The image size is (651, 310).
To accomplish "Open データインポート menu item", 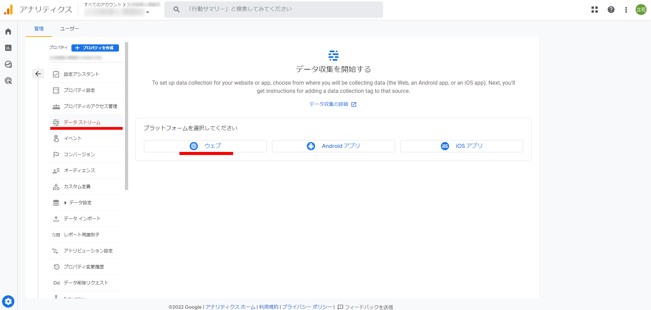I will click(86, 219).
